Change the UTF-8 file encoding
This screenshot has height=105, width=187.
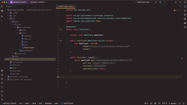[165, 103]
